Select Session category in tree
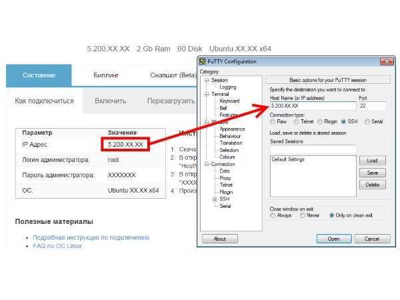The height and width of the screenshot is (300, 400). (219, 81)
